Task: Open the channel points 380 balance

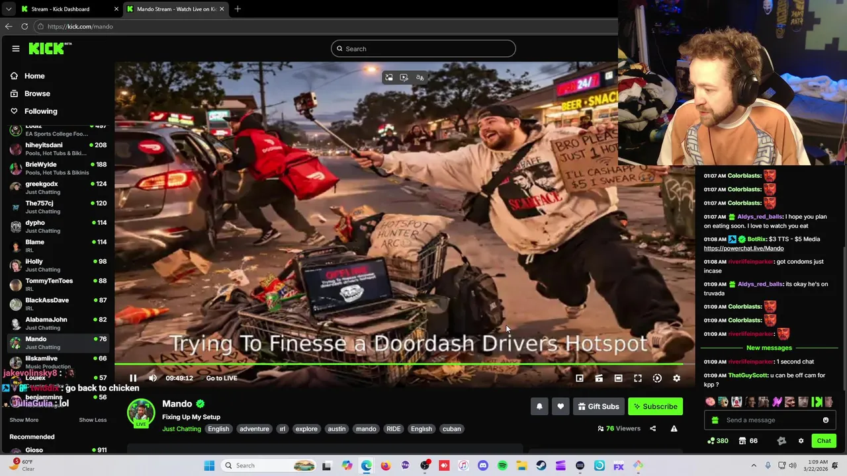Action: (718, 441)
